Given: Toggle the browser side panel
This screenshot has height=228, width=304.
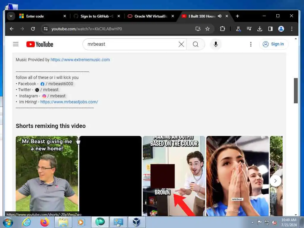Looking at the screenshot, I should (x=270, y=29).
